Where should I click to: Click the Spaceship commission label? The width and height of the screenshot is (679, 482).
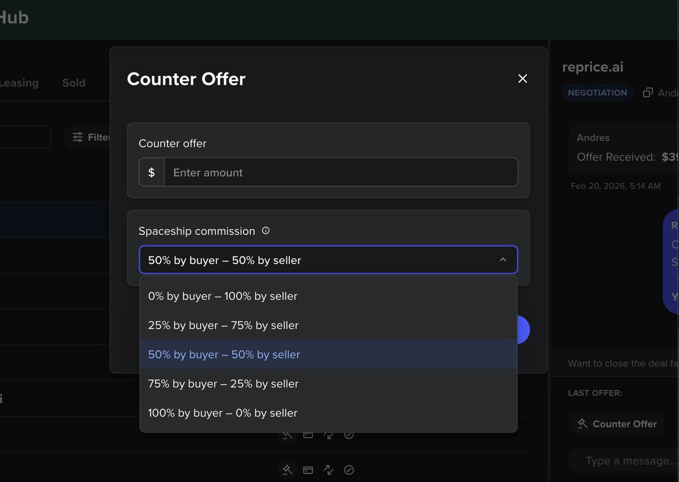[x=197, y=231]
